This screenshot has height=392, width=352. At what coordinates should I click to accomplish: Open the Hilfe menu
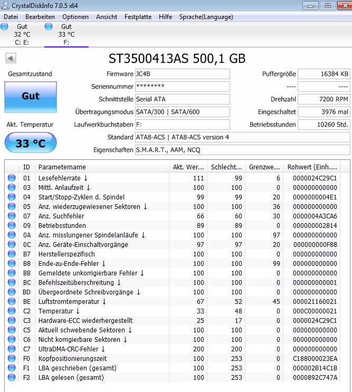166,17
